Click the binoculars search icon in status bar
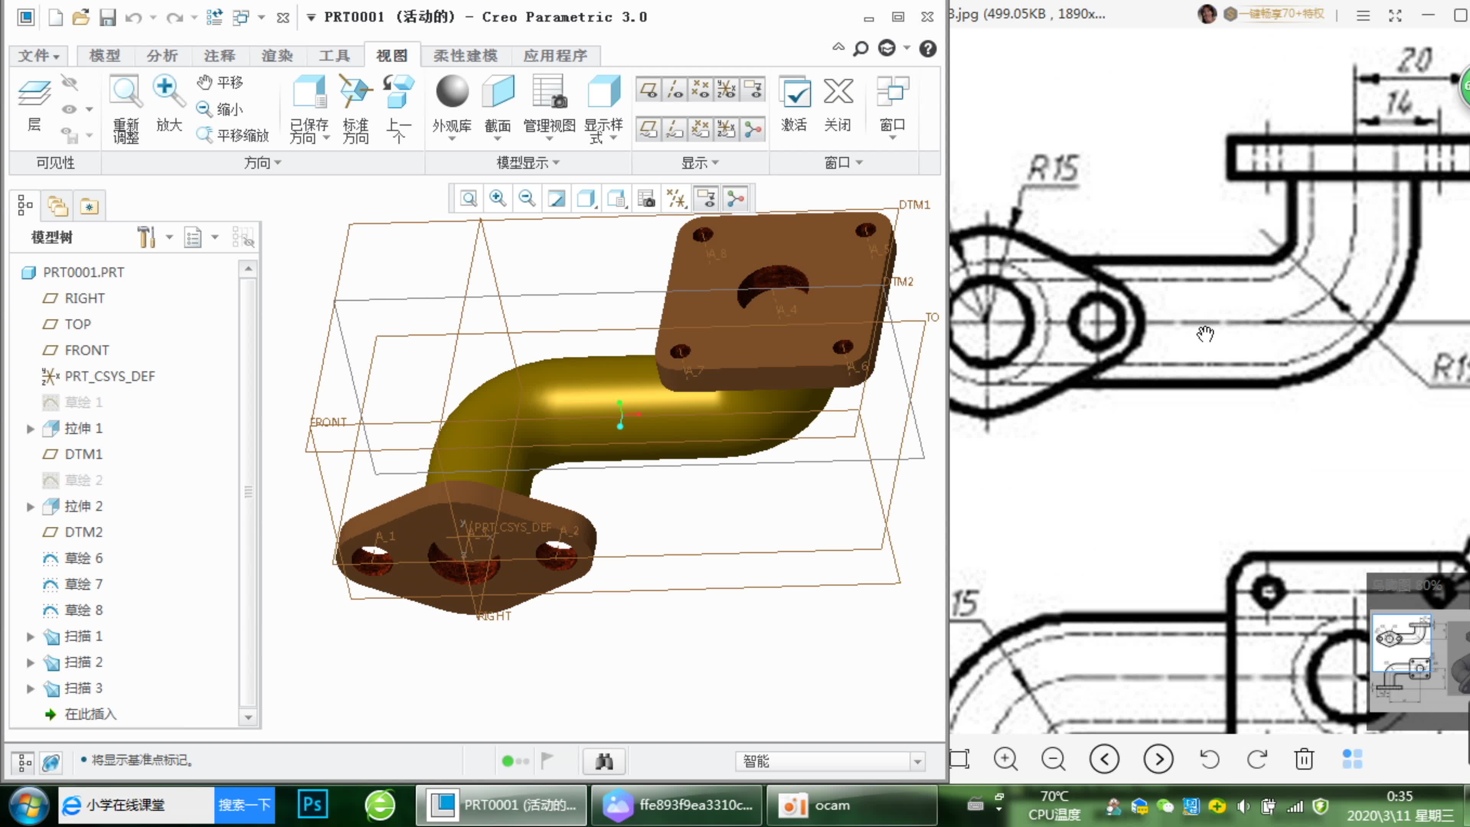The height and width of the screenshot is (827, 1470). tap(604, 761)
